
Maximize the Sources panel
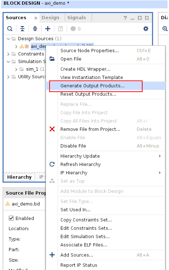click(140, 18)
